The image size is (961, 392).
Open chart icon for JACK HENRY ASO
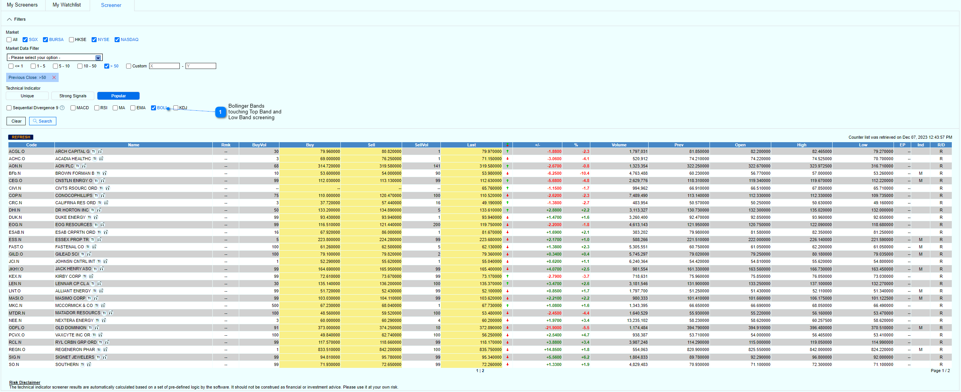pos(102,269)
